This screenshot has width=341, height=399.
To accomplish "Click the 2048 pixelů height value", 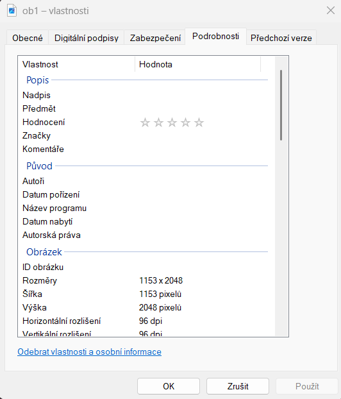I will [160, 307].
